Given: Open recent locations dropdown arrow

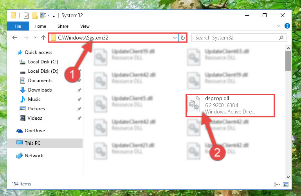Looking at the screenshot, I should [x=35, y=38].
